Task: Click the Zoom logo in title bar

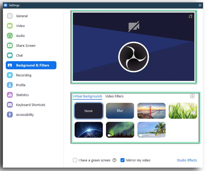Action: tap(6, 5)
